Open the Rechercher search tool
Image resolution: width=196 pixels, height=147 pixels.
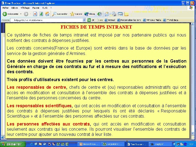click(60, 14)
